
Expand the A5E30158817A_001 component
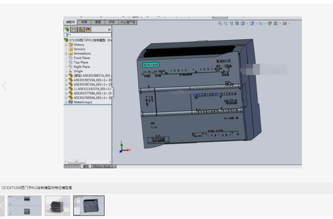pyautogui.click(x=66, y=76)
